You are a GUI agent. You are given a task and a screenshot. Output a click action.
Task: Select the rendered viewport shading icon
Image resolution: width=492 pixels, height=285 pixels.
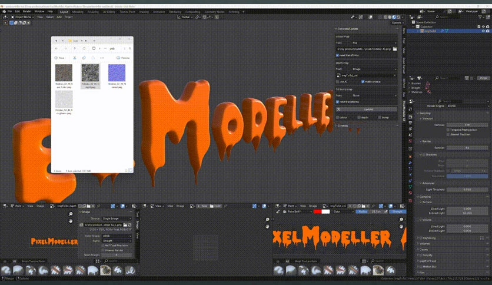point(398,17)
